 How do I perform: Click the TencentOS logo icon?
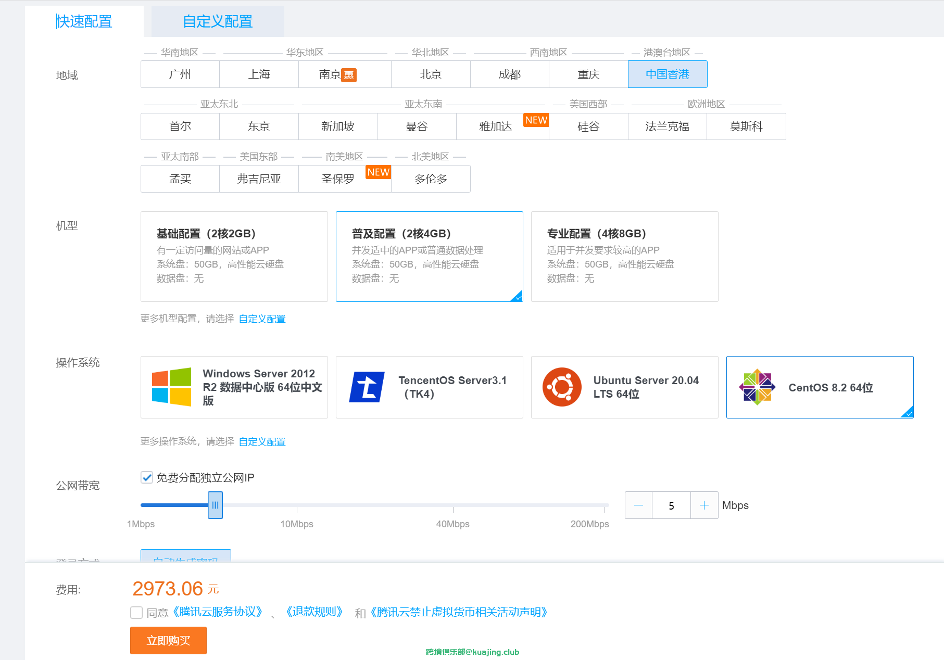click(367, 387)
